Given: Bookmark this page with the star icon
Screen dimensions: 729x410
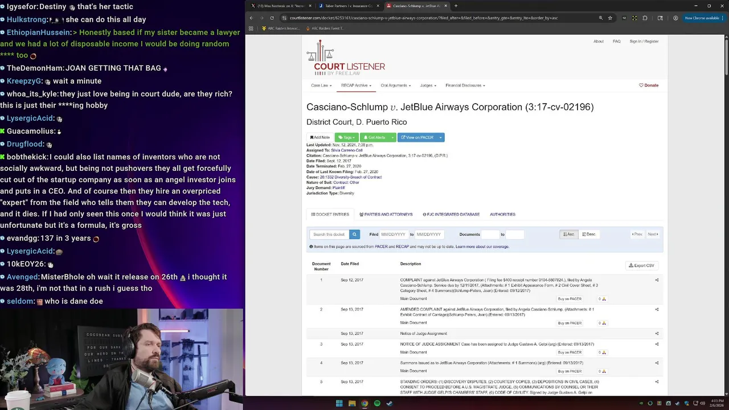Looking at the screenshot, I should point(610,18).
